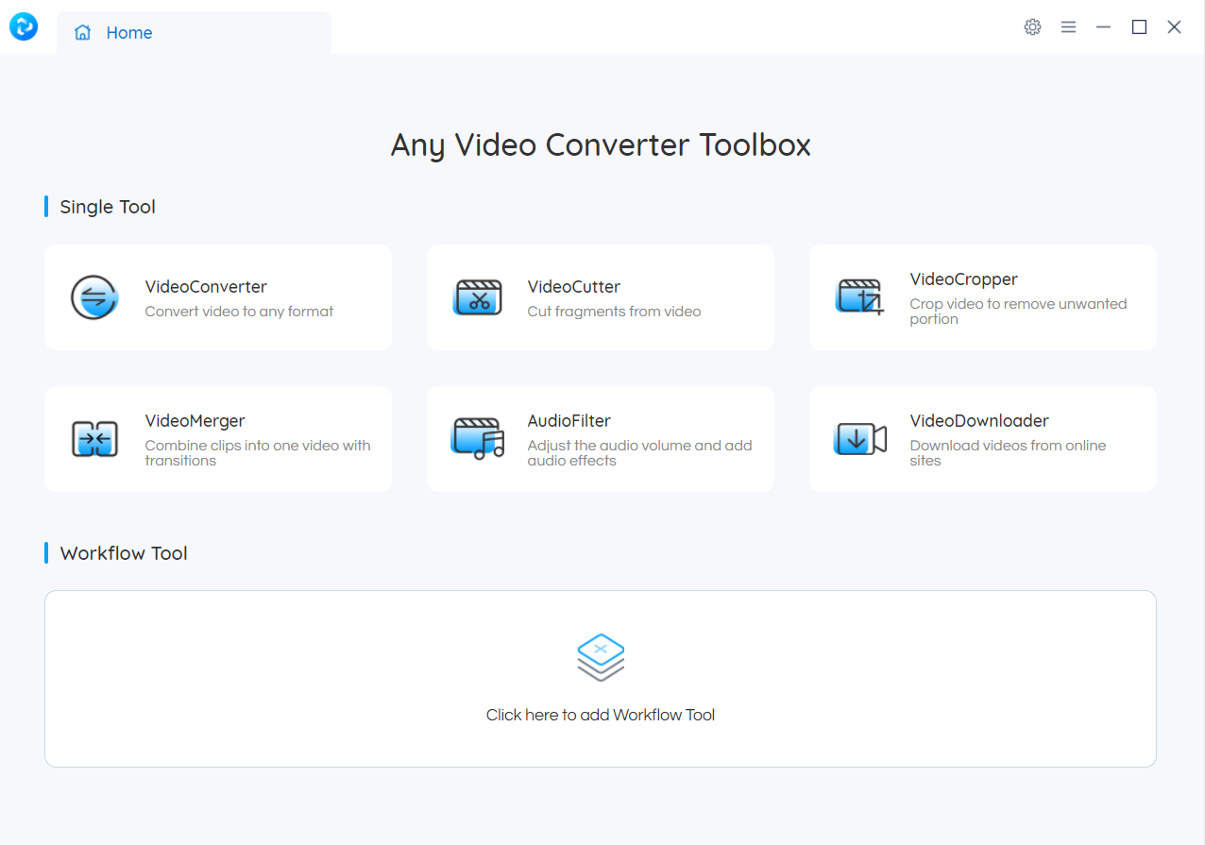The height and width of the screenshot is (845, 1205).
Task: Open the VideoCutter tool title
Action: pos(574,287)
